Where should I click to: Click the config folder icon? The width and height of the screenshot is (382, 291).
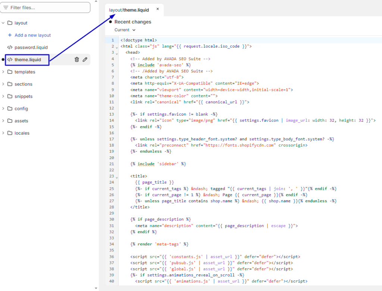pos(10,108)
